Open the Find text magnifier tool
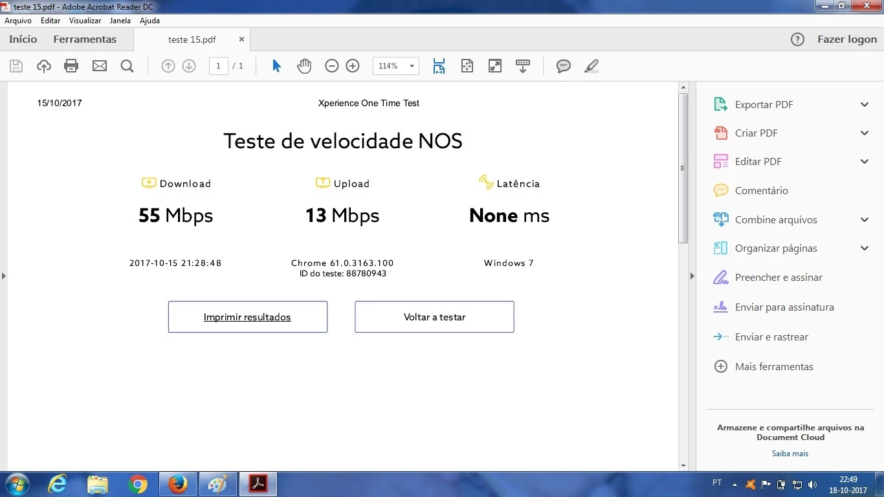 pos(127,66)
